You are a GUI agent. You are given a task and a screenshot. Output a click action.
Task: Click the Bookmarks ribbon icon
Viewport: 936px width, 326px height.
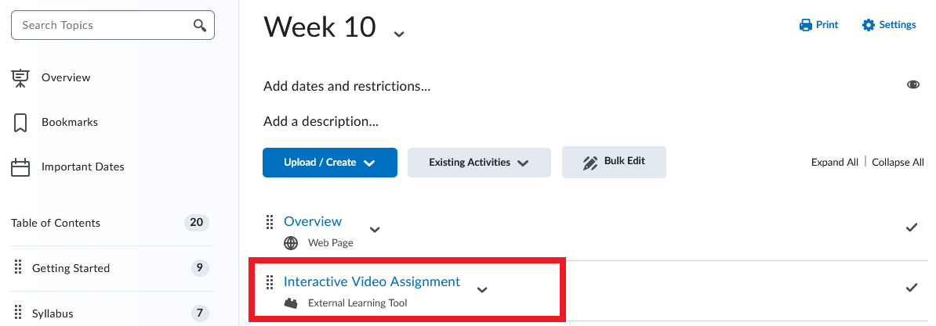pos(20,123)
